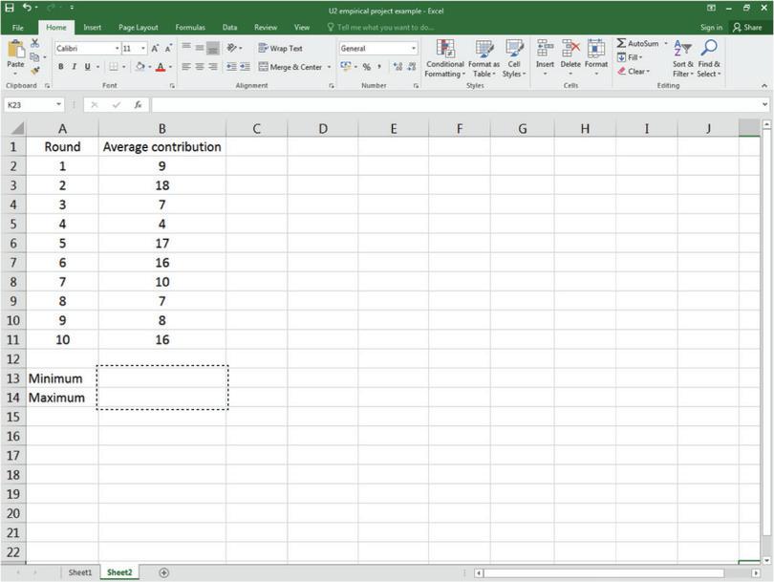Apply the fill color paint bucket
This screenshot has height=582, width=774.
[140, 67]
